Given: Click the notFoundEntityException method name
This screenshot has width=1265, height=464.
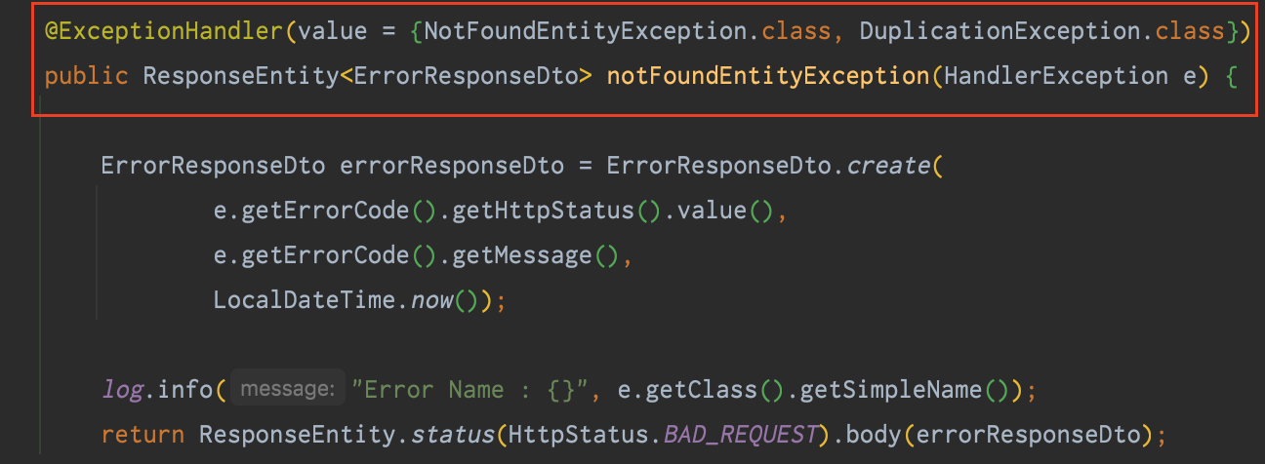Looking at the screenshot, I should [x=768, y=76].
